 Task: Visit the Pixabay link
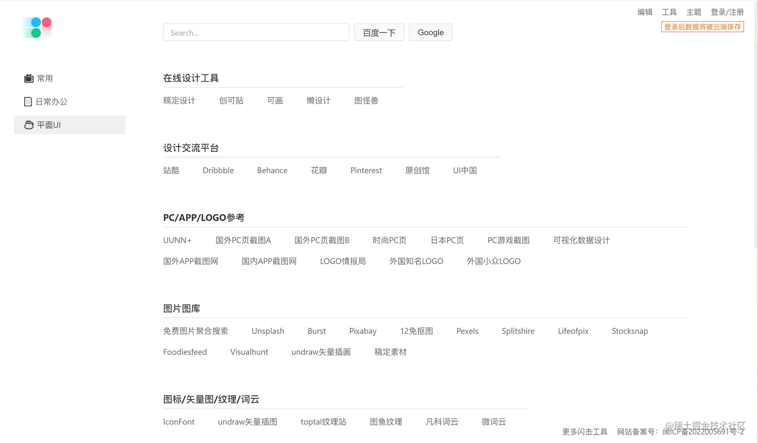(x=363, y=331)
